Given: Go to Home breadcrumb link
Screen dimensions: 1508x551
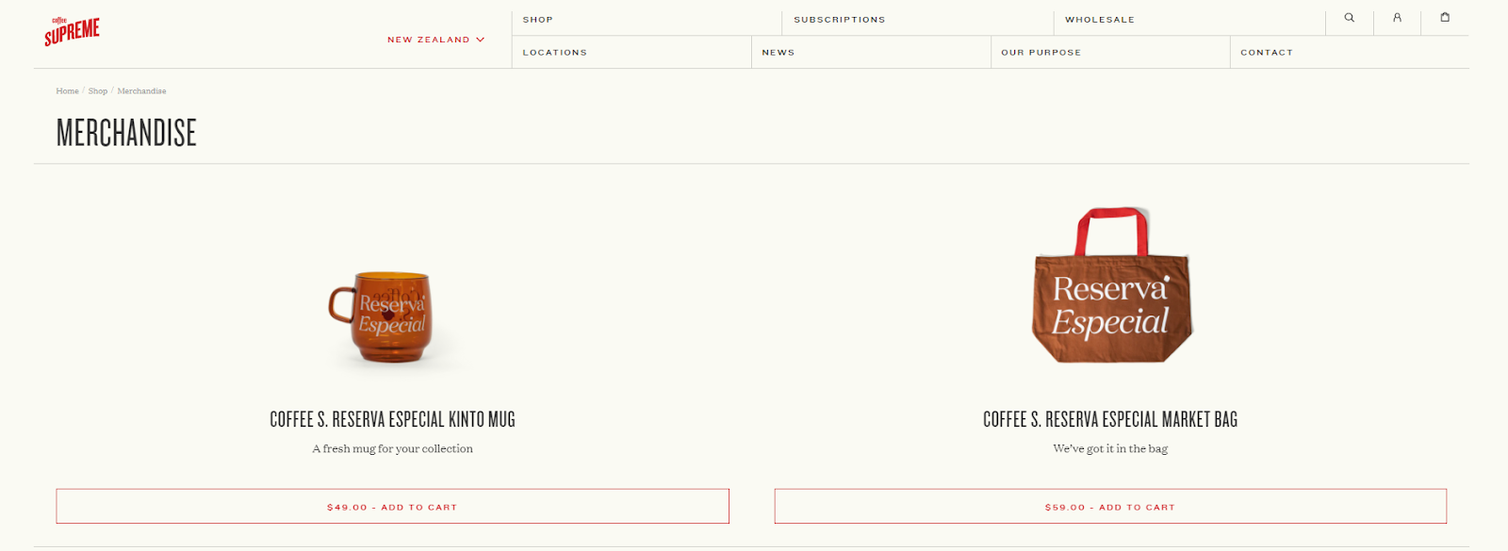Looking at the screenshot, I should coord(67,91).
